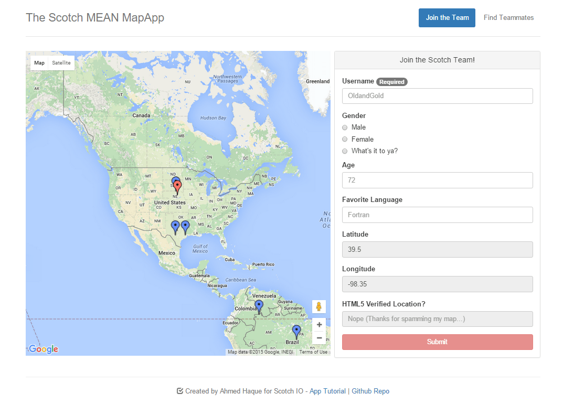Switch to Satellite map view
The width and height of the screenshot is (563, 404).
[61, 62]
